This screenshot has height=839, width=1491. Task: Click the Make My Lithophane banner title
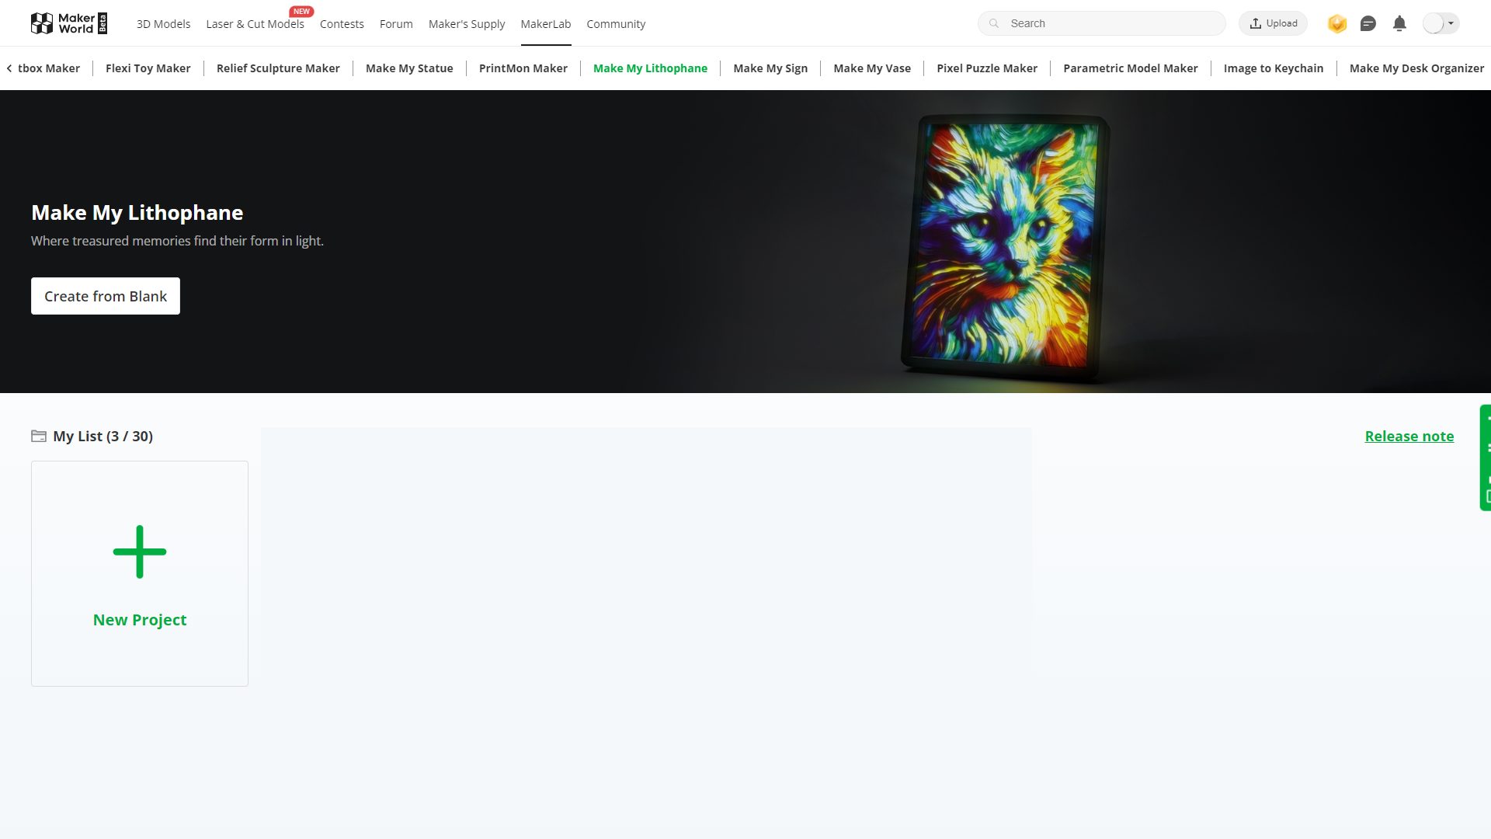pos(137,213)
